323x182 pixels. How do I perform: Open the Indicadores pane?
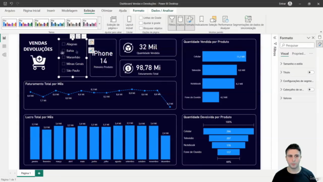click(201, 21)
